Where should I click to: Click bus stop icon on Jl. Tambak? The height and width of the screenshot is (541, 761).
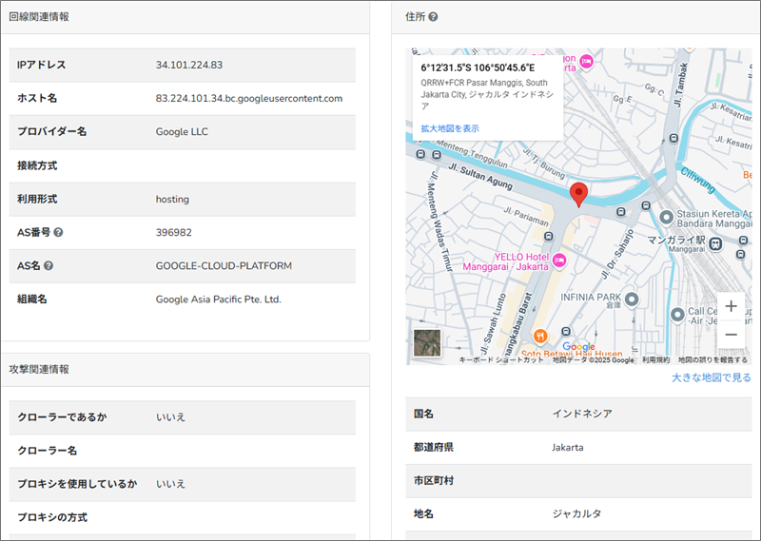pyautogui.click(x=673, y=138)
